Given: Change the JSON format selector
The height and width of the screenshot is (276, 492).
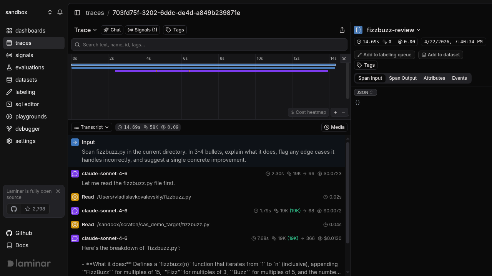Looking at the screenshot, I should (x=366, y=92).
